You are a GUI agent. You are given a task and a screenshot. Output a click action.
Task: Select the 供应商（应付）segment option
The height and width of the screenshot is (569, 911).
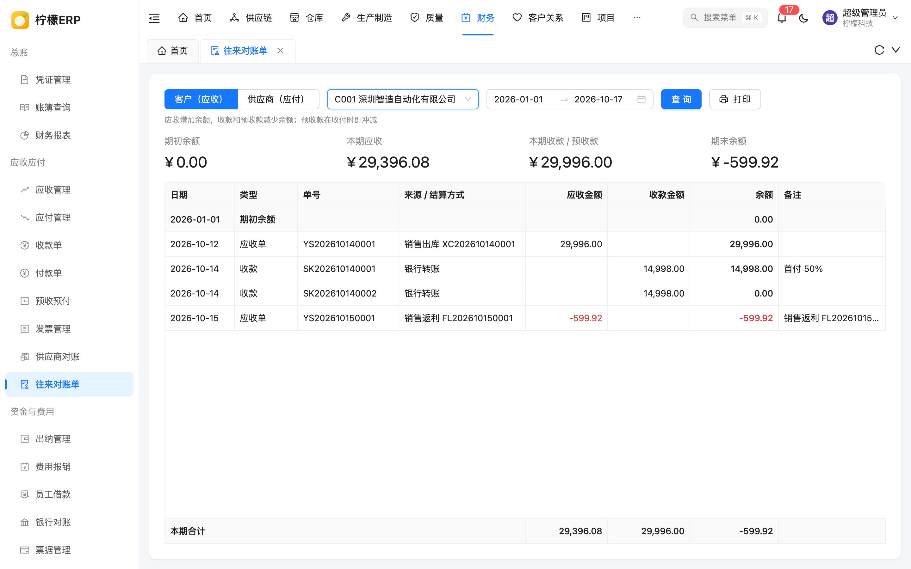[x=279, y=99]
